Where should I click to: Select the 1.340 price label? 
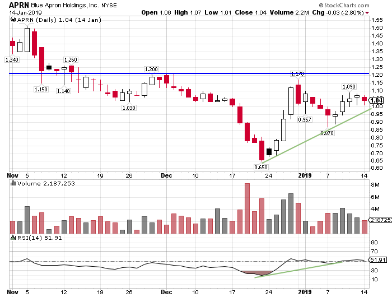12,59
